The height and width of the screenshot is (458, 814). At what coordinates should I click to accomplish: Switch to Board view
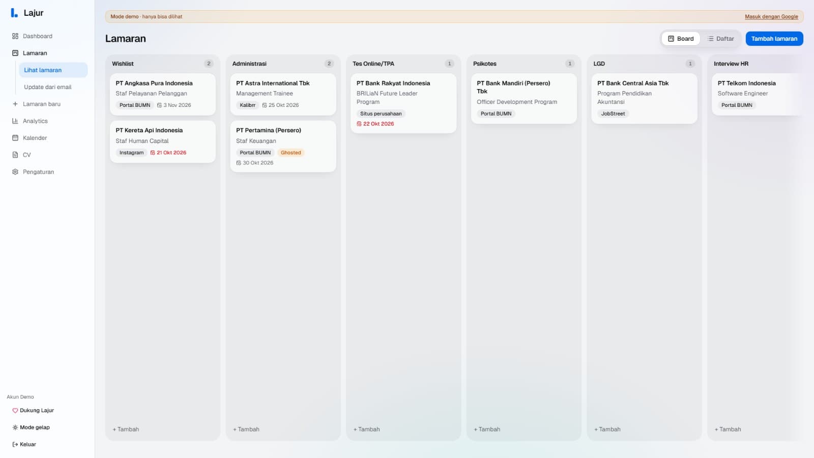coord(681,39)
